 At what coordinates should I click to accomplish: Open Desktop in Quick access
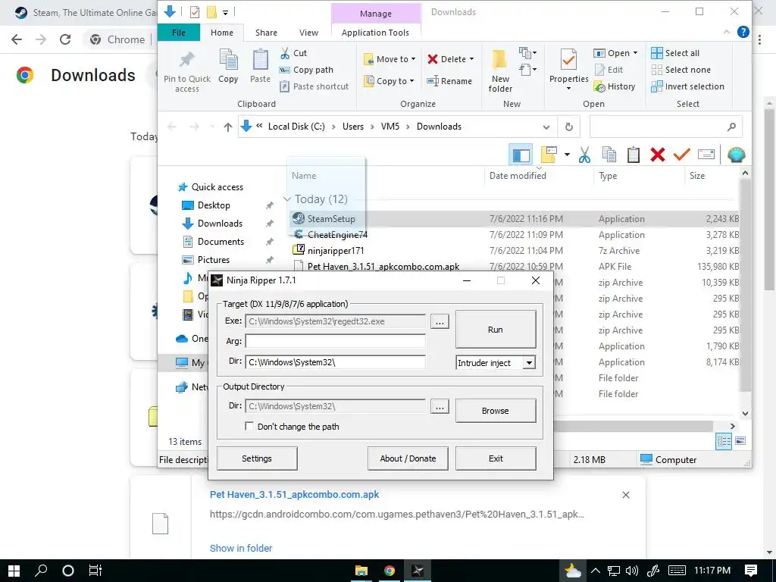pyautogui.click(x=214, y=205)
